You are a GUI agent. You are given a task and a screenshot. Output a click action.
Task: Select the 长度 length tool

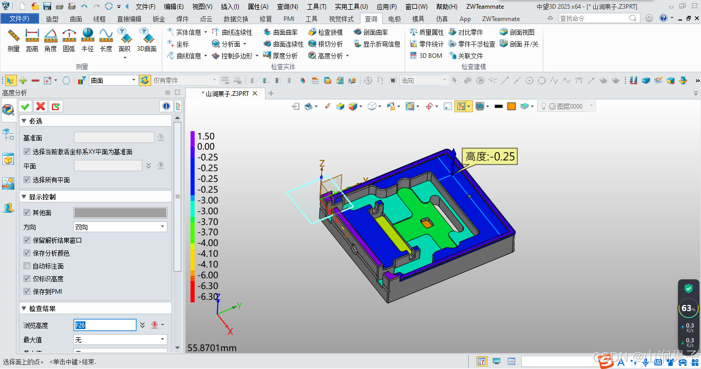point(106,40)
